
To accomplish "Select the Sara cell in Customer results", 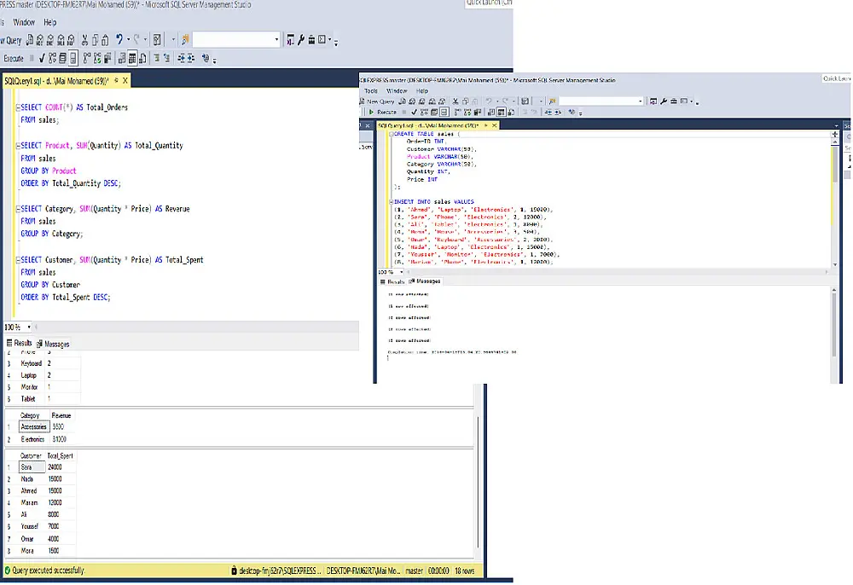I will point(32,467).
